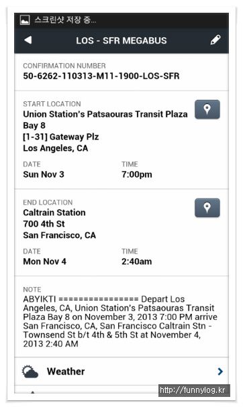Image resolution: width=243 pixels, height=407 pixels.
Task: Tap the back arrow in header
Action: click(x=28, y=40)
